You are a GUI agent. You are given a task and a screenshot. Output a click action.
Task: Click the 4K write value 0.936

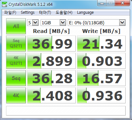(101, 95)
